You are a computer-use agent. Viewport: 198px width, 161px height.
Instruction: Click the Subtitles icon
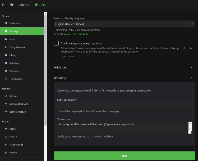click(x=6, y=63)
